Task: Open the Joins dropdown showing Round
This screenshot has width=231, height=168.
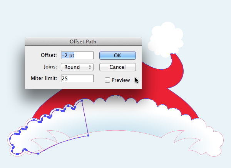Action: tap(77, 67)
